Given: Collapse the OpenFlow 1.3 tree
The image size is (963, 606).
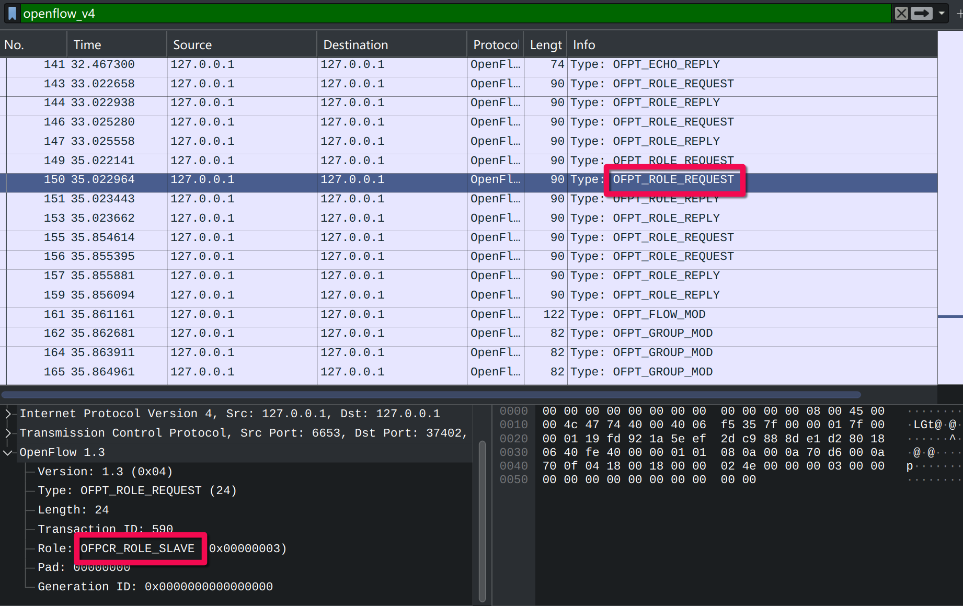Looking at the screenshot, I should tap(8, 453).
